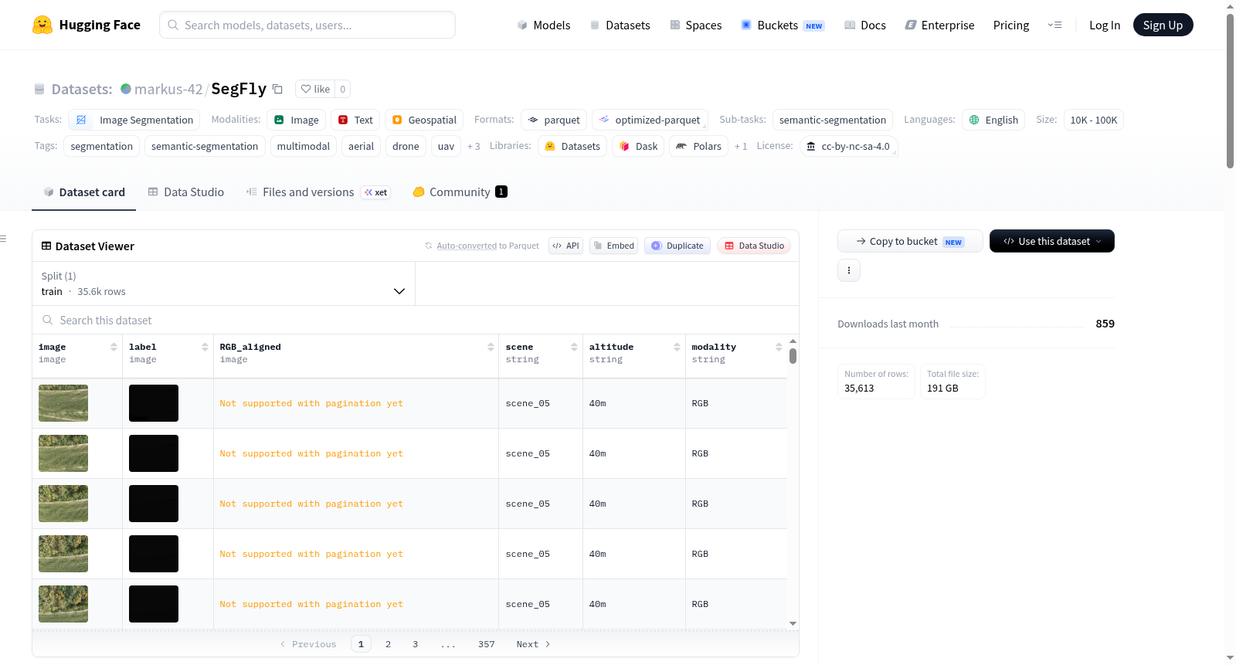Open the cc-by-nc-sa-4.0 license tag
Screen dimensions: 1236x665
(x=848, y=146)
